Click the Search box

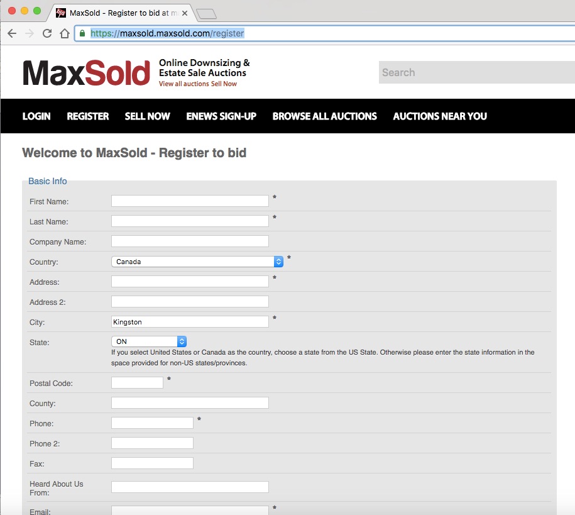point(477,72)
